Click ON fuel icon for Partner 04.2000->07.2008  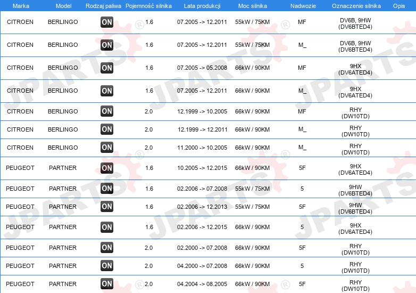pos(107,266)
